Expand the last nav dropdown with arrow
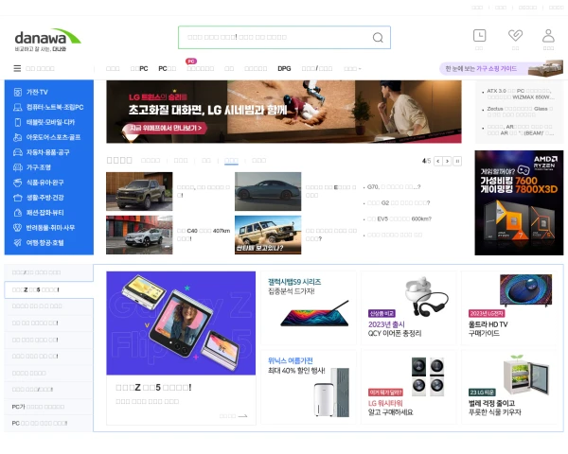This screenshot has width=568, height=454. (352, 68)
